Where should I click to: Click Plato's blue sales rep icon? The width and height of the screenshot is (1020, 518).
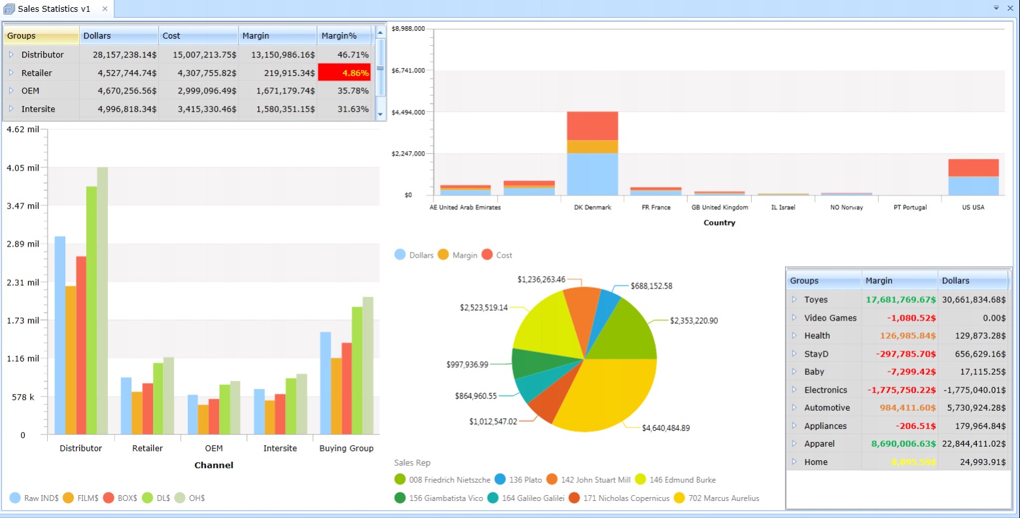[501, 479]
